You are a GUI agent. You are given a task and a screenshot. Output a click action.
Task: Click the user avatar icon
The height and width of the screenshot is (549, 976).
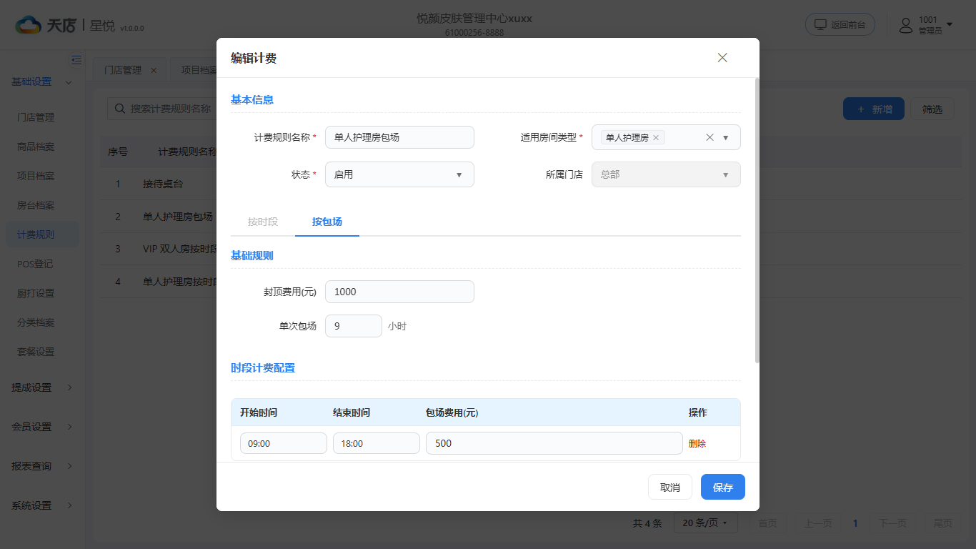pyautogui.click(x=906, y=25)
